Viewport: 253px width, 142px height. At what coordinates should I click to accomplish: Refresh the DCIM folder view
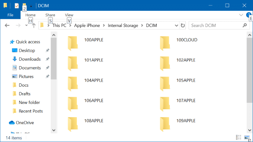click(183, 26)
